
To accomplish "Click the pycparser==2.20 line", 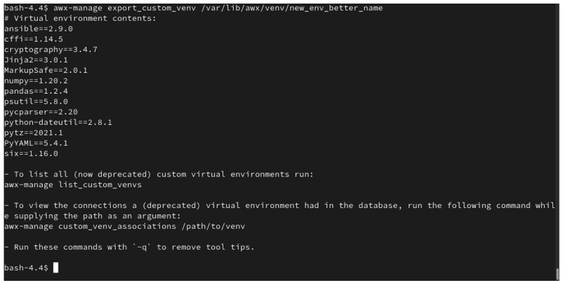I will 40,111.
